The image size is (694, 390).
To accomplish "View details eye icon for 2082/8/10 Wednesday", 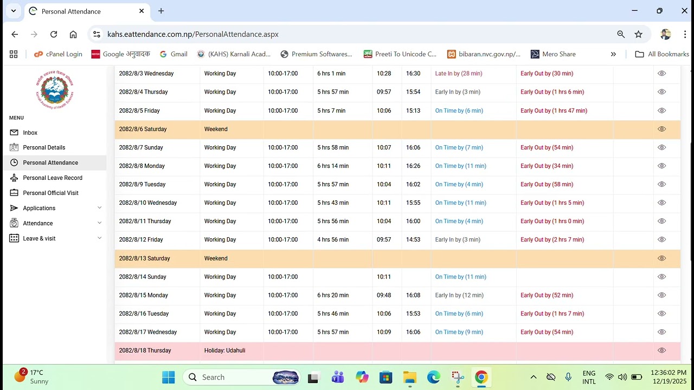I will point(661,203).
